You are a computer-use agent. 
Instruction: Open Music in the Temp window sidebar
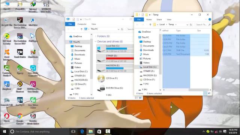(144, 54)
